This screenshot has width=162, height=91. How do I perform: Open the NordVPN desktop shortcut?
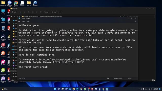[x=35, y=3]
